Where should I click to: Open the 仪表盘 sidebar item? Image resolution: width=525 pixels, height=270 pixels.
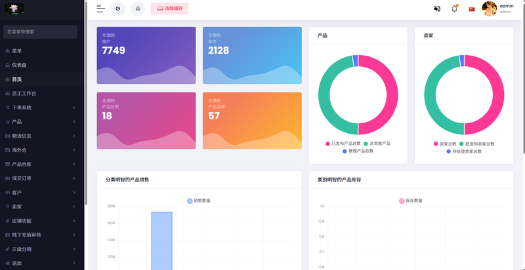tap(42, 65)
